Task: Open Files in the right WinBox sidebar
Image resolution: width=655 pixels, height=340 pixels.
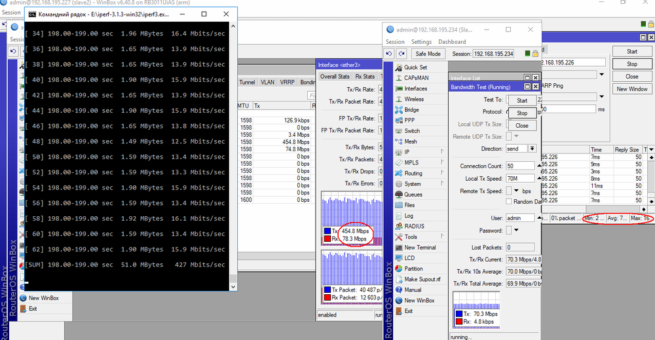Action: tap(405, 205)
